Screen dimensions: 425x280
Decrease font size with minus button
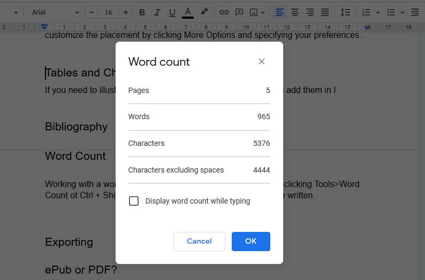coord(92,12)
